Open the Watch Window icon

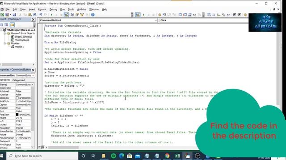(189, 15)
